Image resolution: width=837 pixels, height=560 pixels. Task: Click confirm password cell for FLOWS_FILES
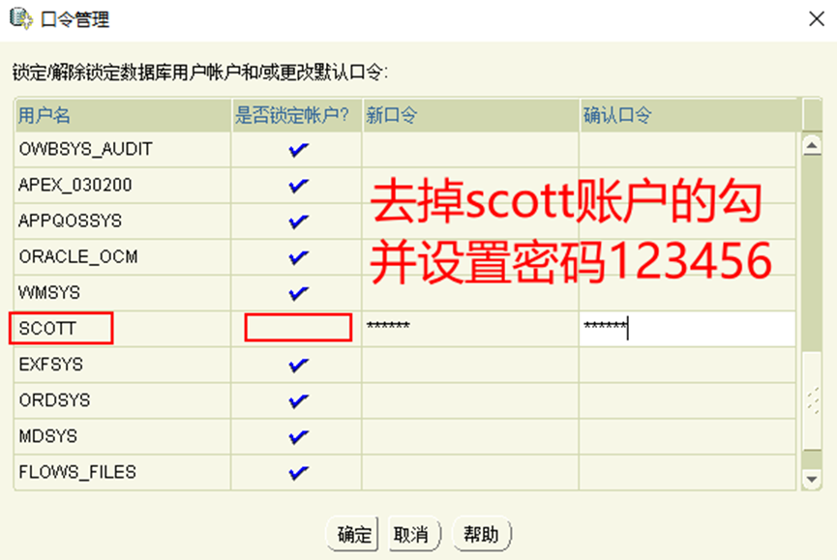pyautogui.click(x=688, y=473)
